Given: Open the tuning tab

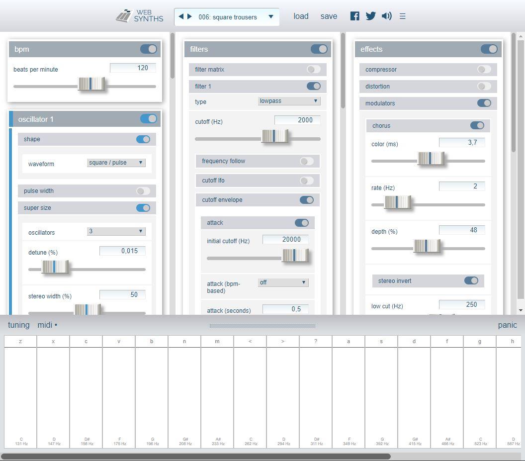Looking at the screenshot, I should point(19,325).
